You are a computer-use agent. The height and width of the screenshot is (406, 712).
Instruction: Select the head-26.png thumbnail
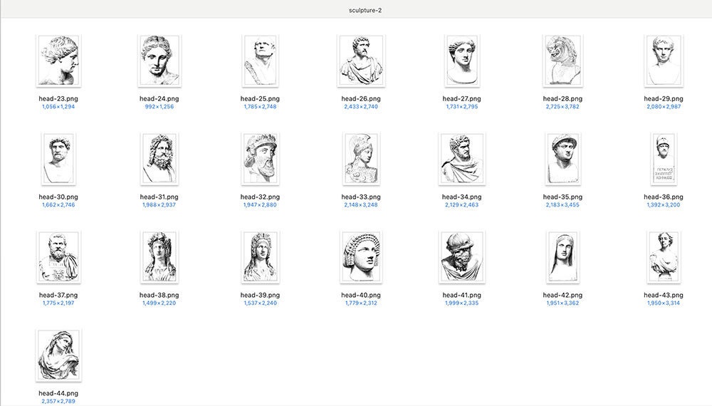tap(361, 61)
